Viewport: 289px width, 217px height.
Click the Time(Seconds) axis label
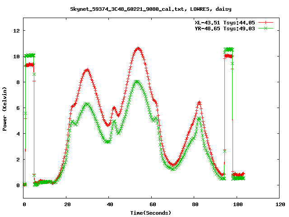150,213
